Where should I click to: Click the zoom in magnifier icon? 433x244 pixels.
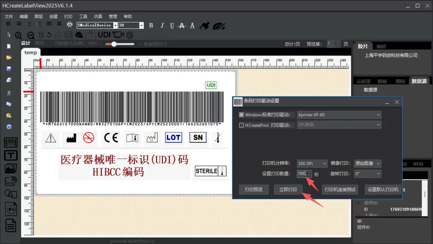(x=19, y=35)
